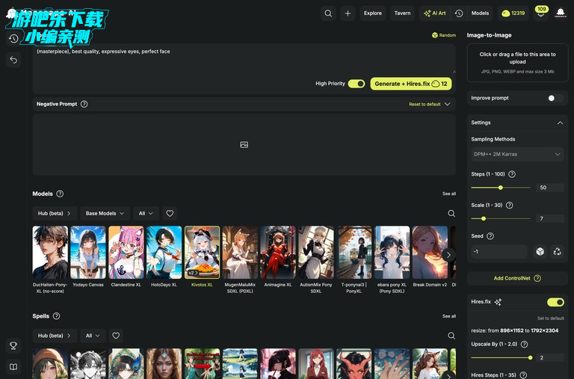Go to the Explore tab
This screenshot has width=574, height=379.
(x=372, y=13)
